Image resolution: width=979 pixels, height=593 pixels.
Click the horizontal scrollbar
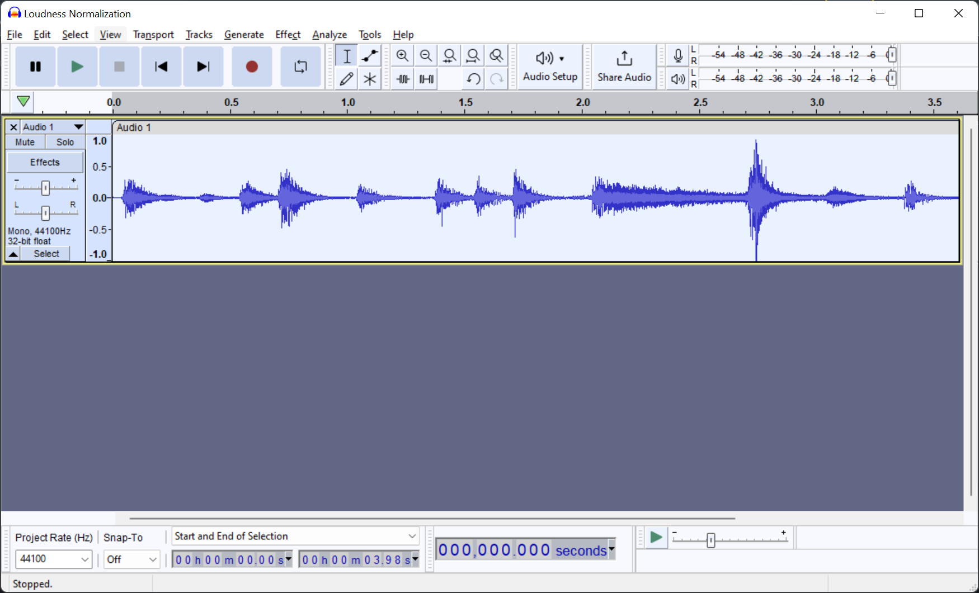432,518
